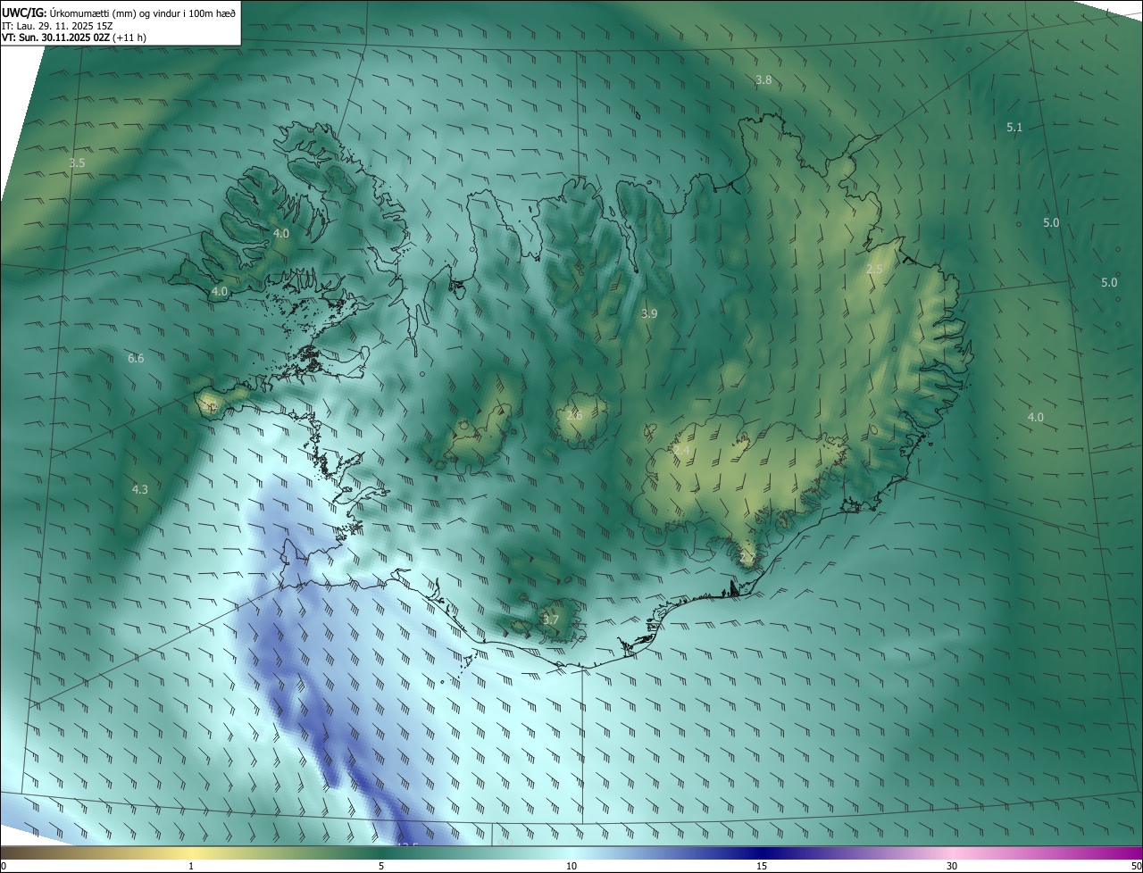
Task: Click the 2.5 value label on the map
Action: pos(874,270)
